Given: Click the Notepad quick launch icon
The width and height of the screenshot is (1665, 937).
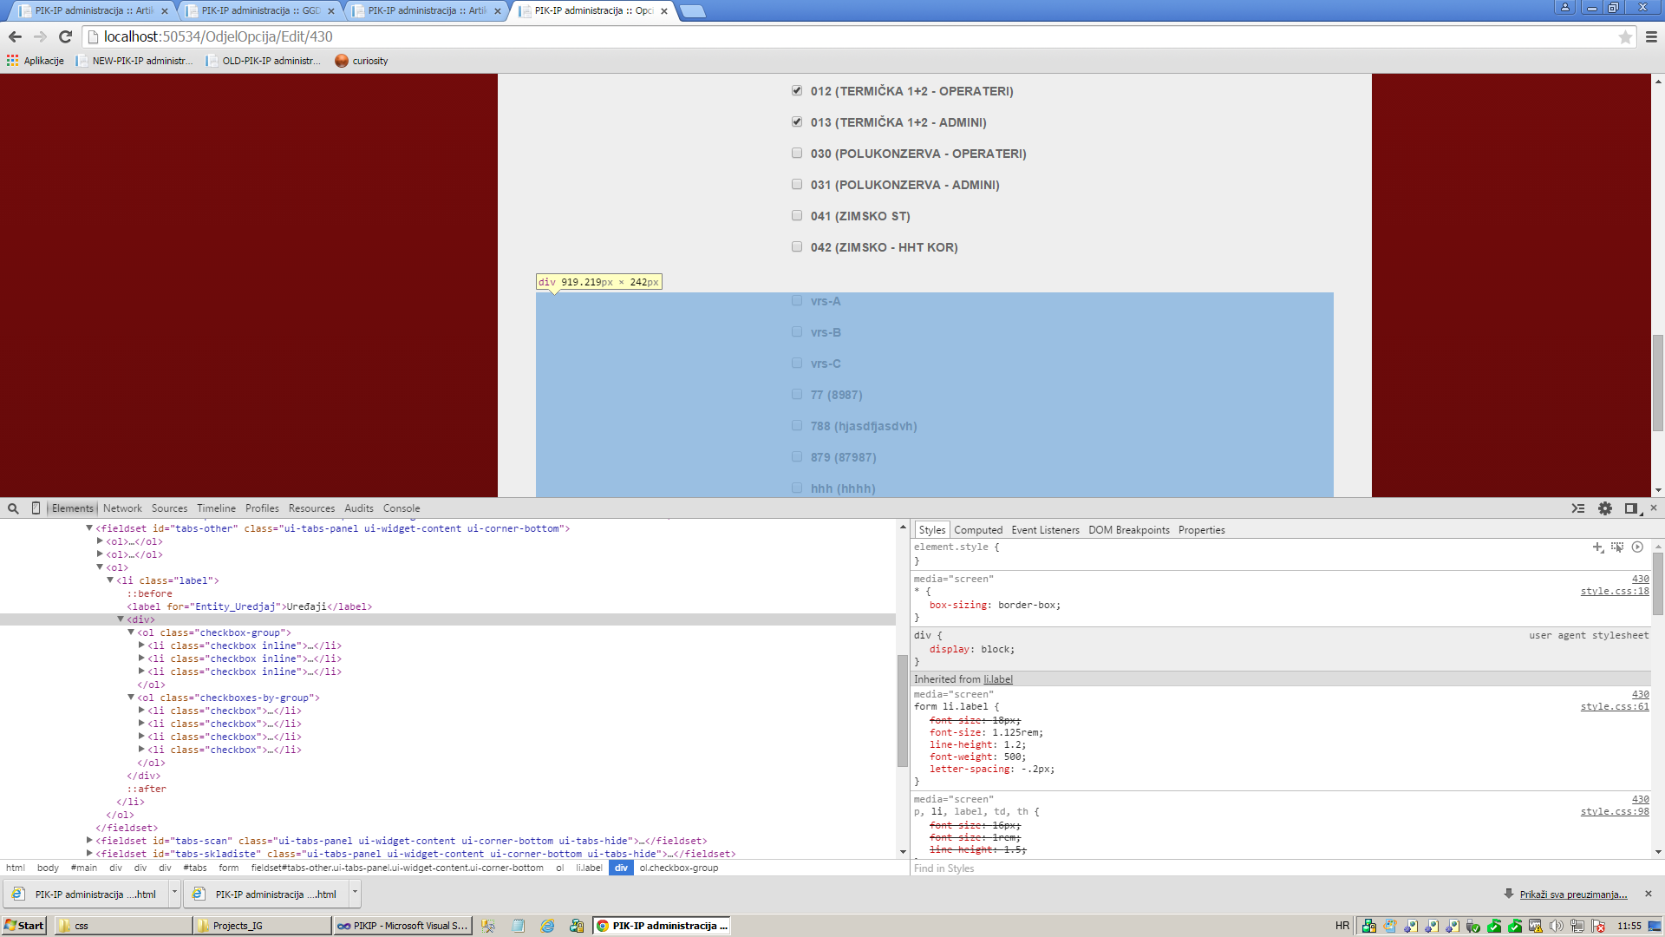Looking at the screenshot, I should click(518, 926).
